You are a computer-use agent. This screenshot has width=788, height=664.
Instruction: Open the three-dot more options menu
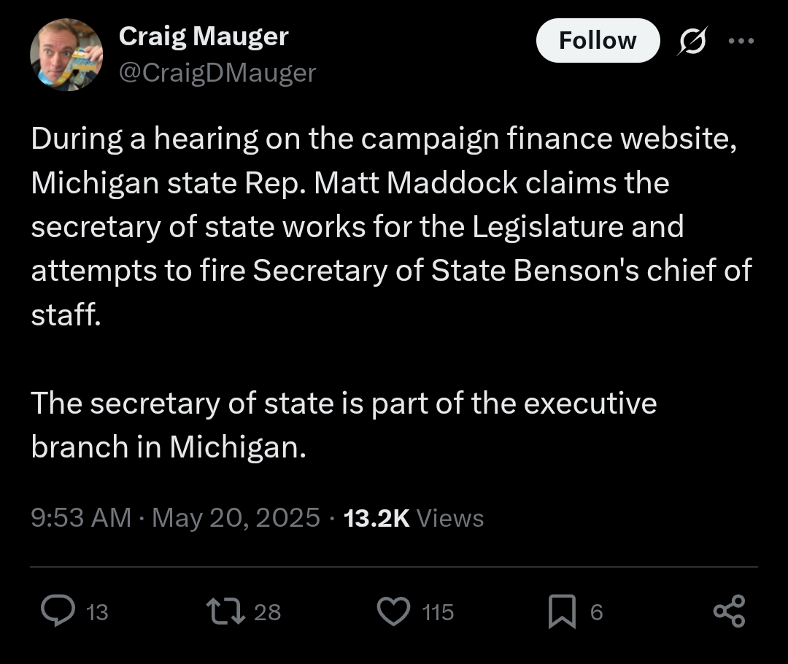(x=741, y=41)
